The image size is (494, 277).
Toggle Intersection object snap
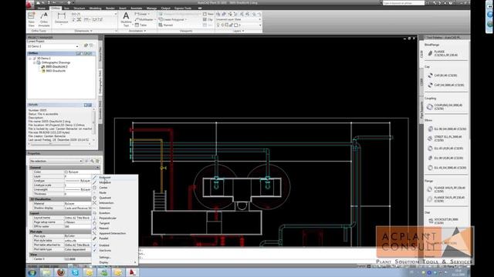point(115,203)
